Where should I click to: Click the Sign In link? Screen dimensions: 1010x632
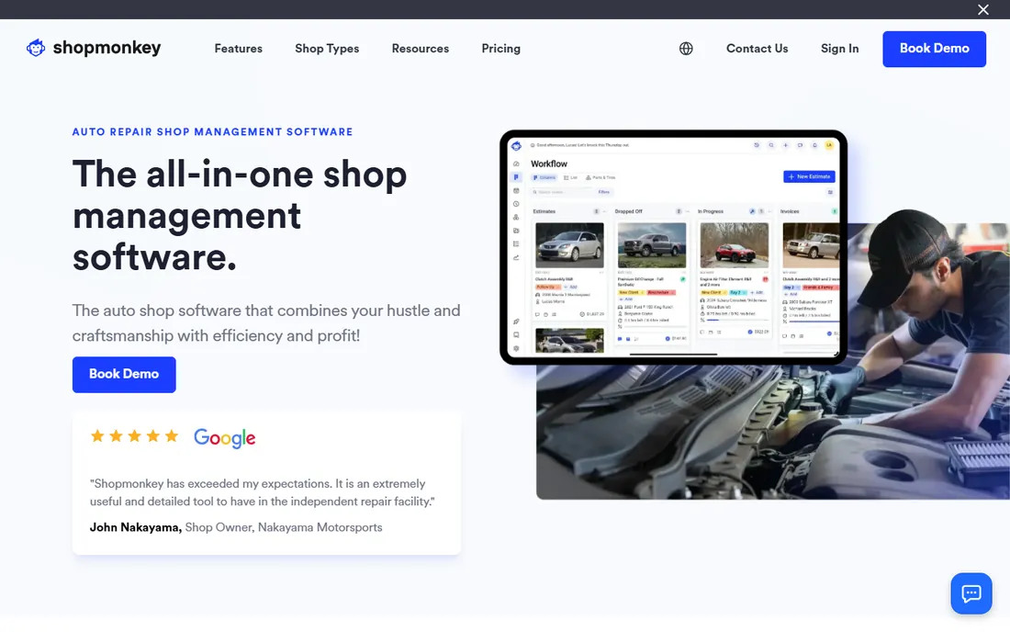pyautogui.click(x=839, y=49)
